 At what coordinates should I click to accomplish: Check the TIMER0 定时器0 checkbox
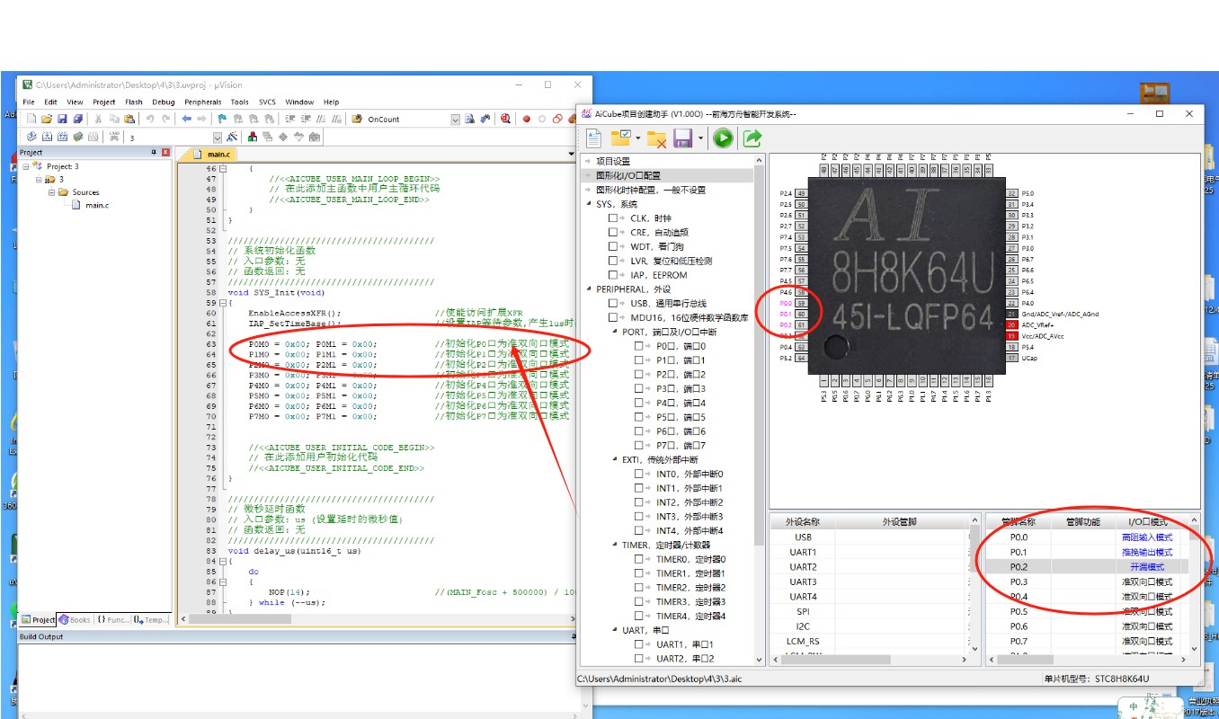(638, 559)
